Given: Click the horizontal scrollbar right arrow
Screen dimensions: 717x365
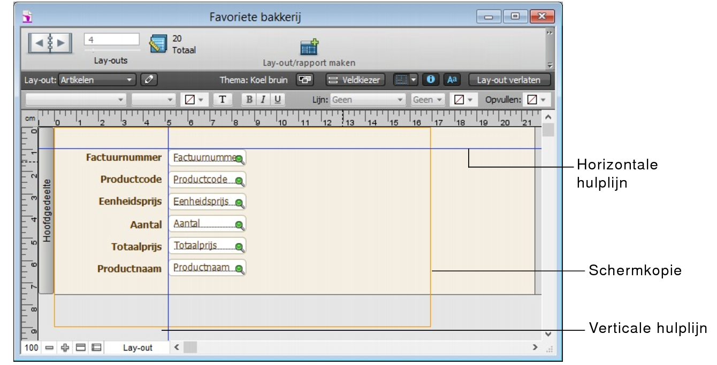Looking at the screenshot, I should click(x=535, y=347).
